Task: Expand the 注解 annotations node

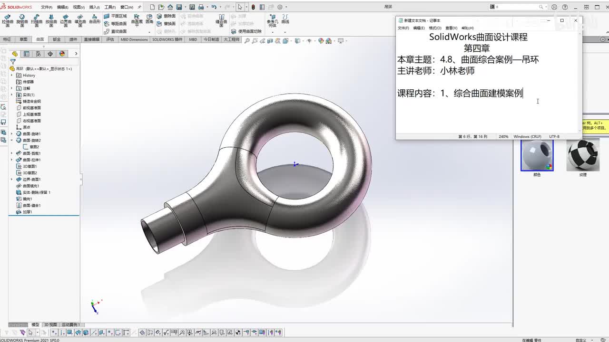Action: click(12, 88)
